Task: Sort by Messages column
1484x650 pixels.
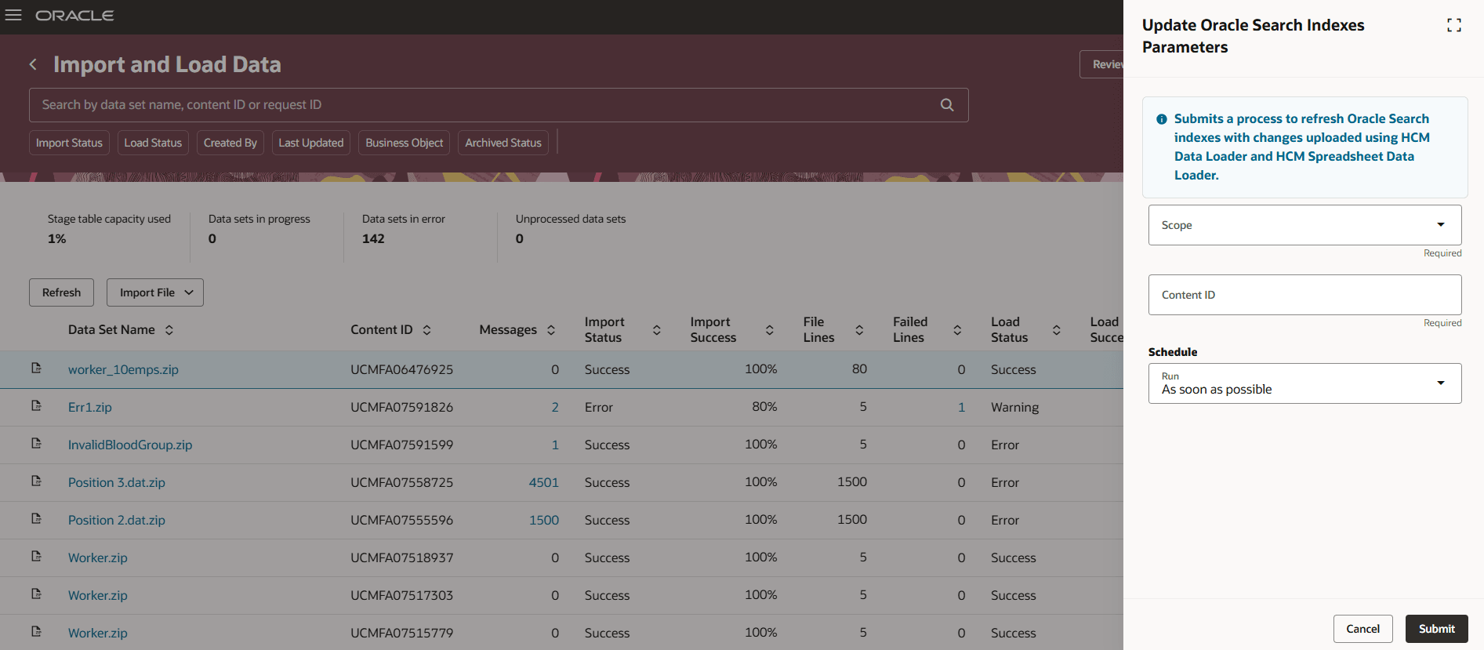Action: pos(551,330)
